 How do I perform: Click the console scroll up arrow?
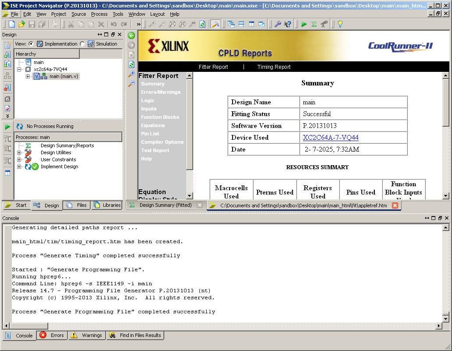(446, 227)
